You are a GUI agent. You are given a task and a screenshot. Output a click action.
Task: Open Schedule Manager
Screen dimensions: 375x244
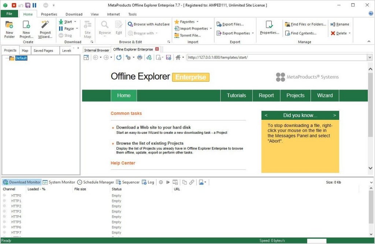[96, 182]
